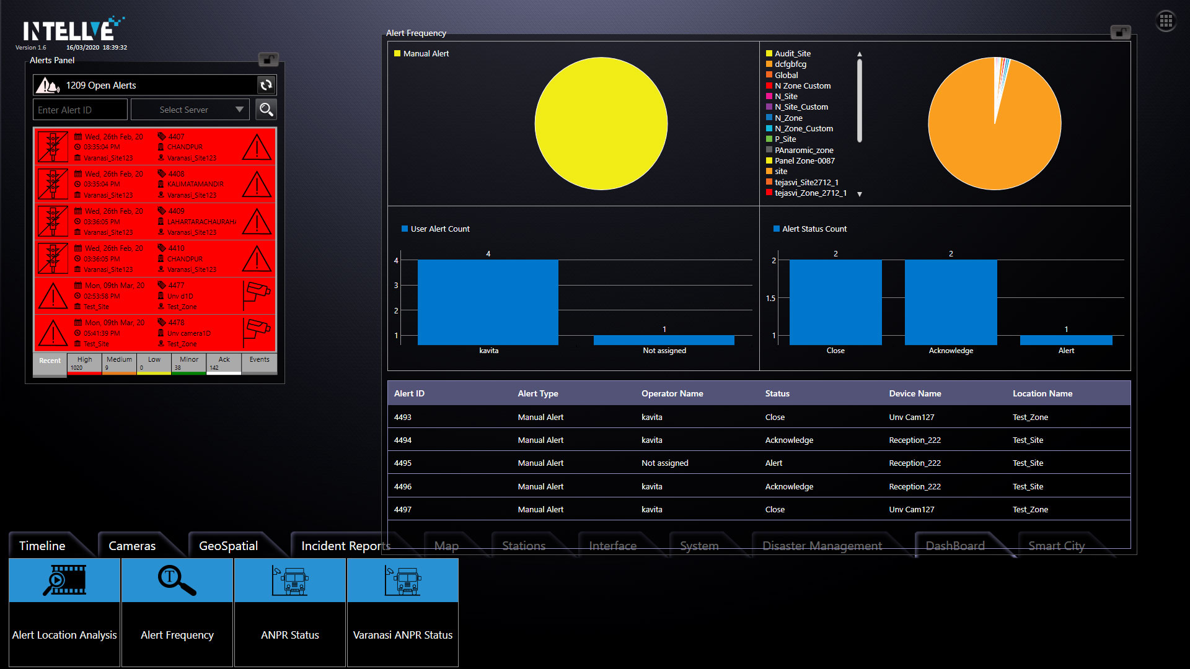Select table row with Alert ID 4493
This screenshot has width=1190, height=669.
[759, 417]
